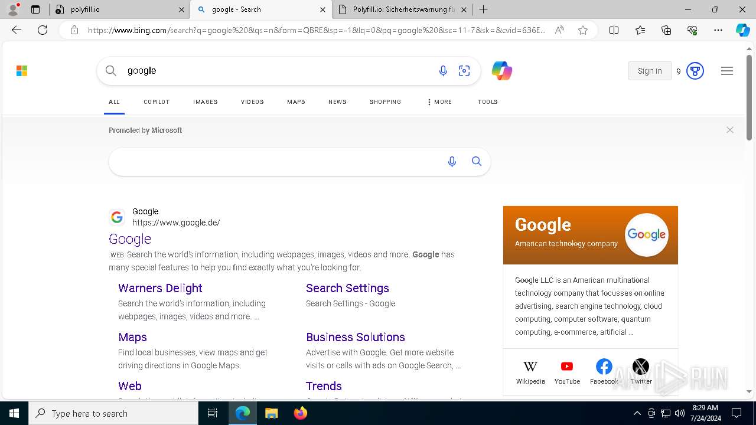Open the Trends sublink
Image resolution: width=756 pixels, height=425 pixels.
point(324,386)
